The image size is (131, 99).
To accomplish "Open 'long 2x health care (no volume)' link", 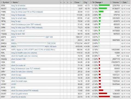I will [x=24, y=53].
